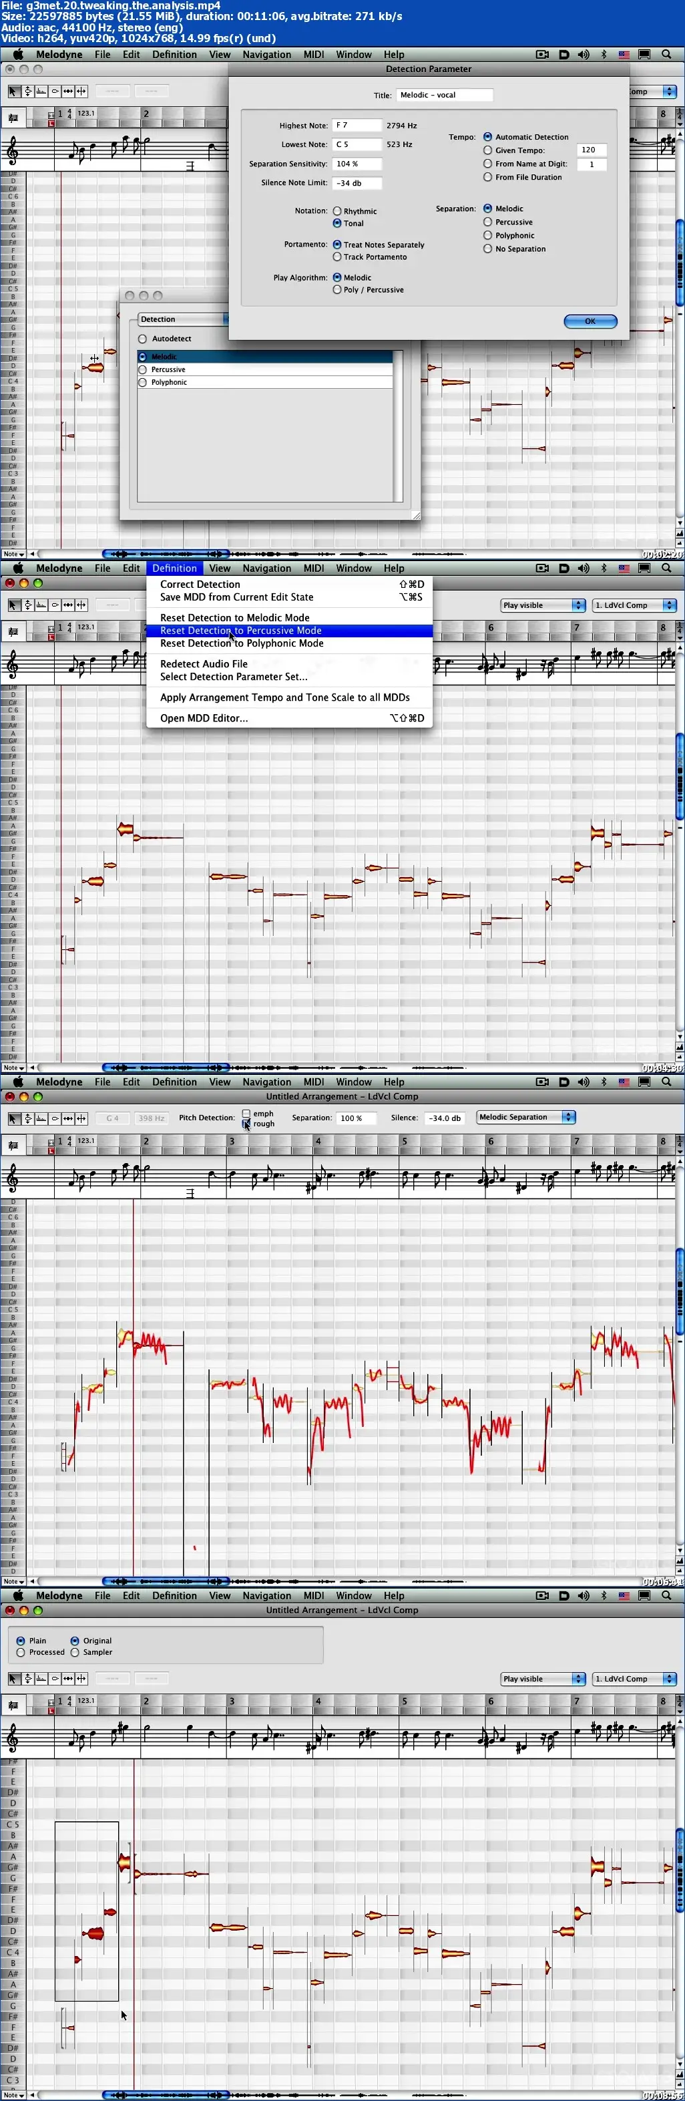Activate the amplitude tool under the Plain/Original panel
The width and height of the screenshot is (685, 2101).
pyautogui.click(x=55, y=1679)
